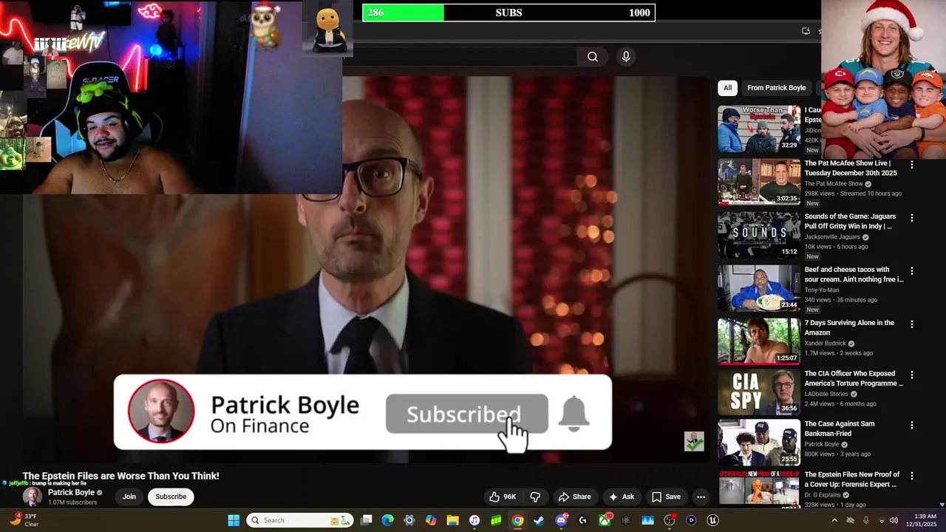This screenshot has height=532, width=946.
Task: Save the video to a playlist
Action: tap(666, 497)
